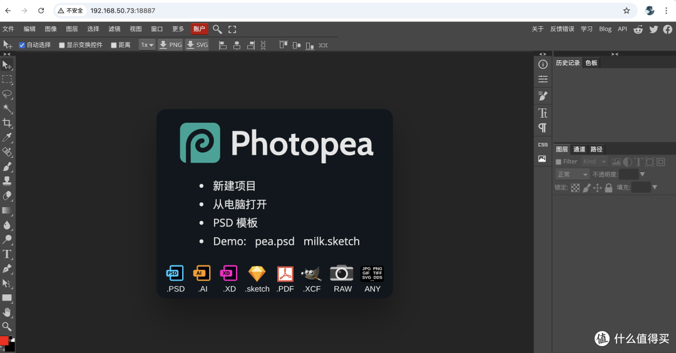Screen dimensions: 676x353
Task: Select the Move tool in the left toolbar
Action: [7, 65]
